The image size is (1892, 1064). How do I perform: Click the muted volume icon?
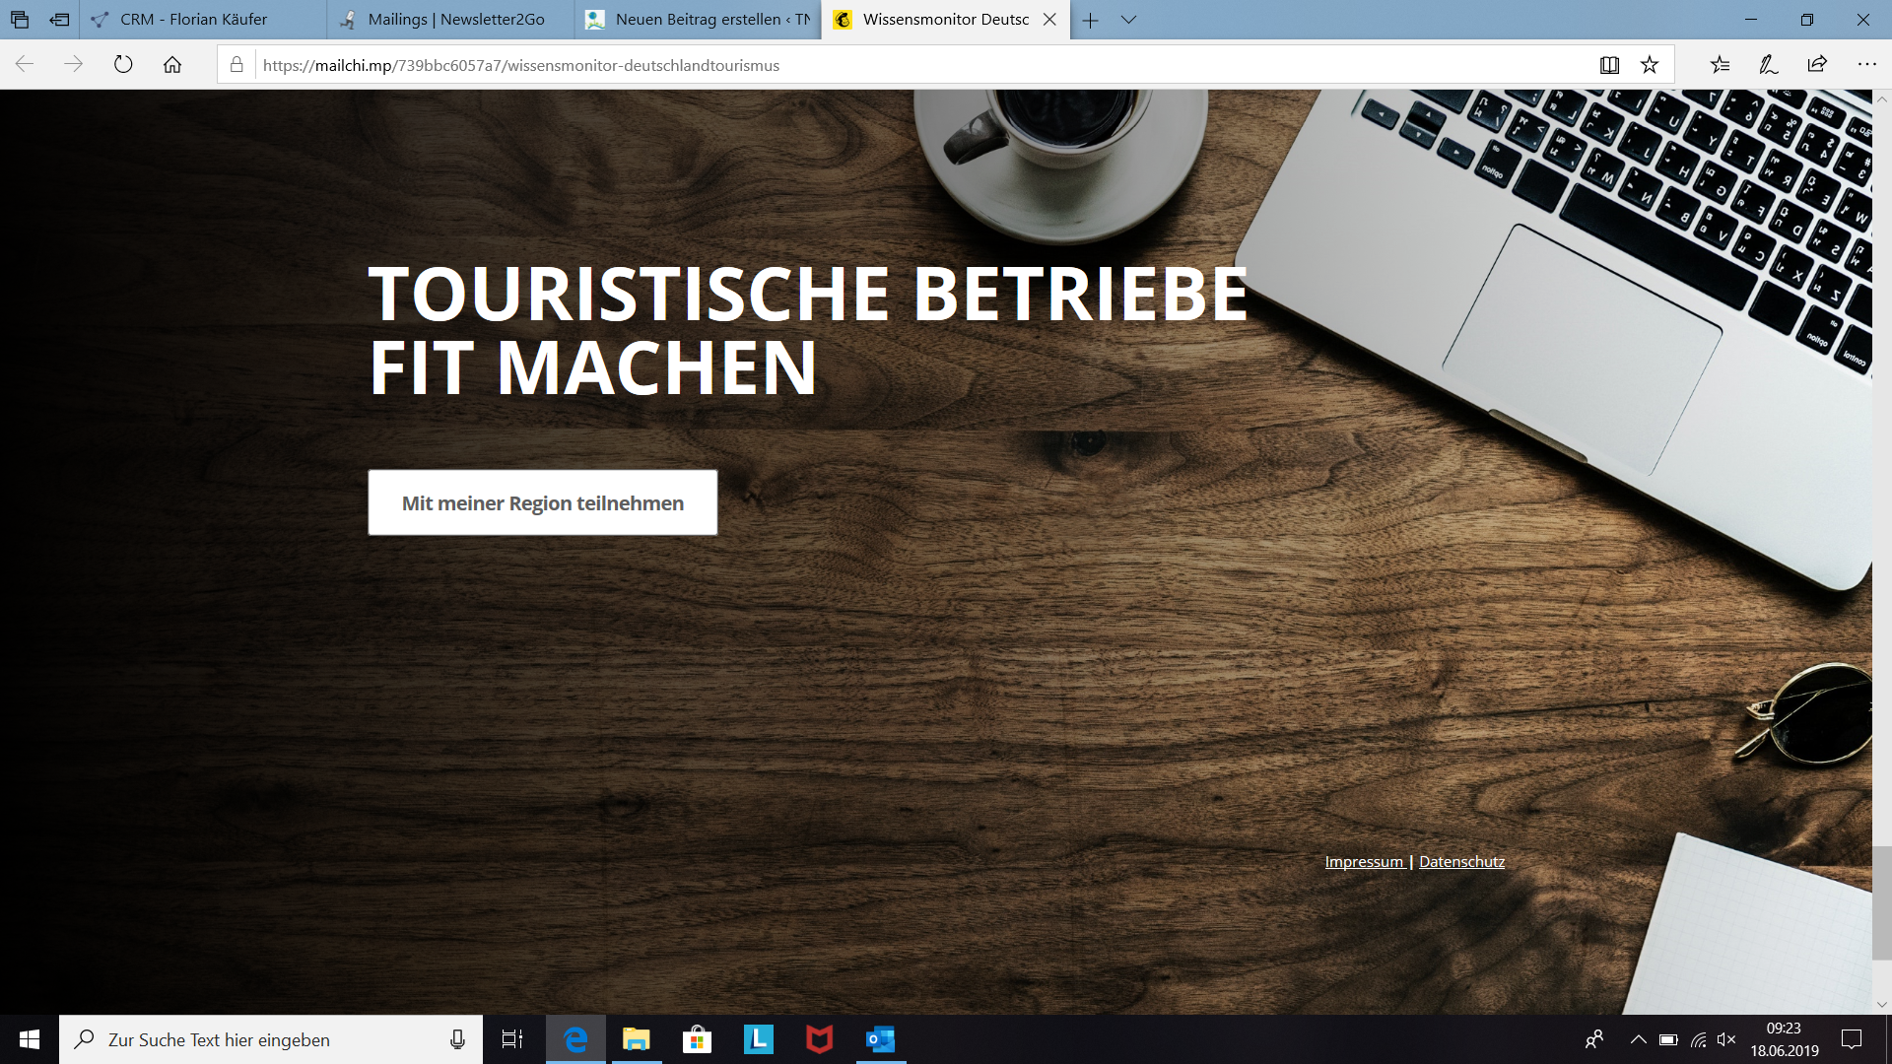(x=1726, y=1039)
